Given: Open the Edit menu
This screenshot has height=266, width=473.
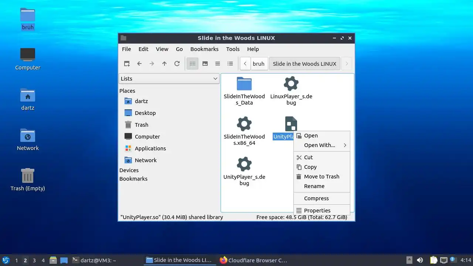Looking at the screenshot, I should pyautogui.click(x=143, y=49).
